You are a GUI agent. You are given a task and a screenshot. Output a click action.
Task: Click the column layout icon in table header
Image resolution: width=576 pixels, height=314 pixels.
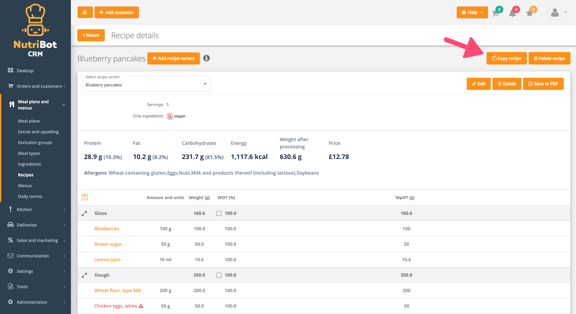pos(85,197)
